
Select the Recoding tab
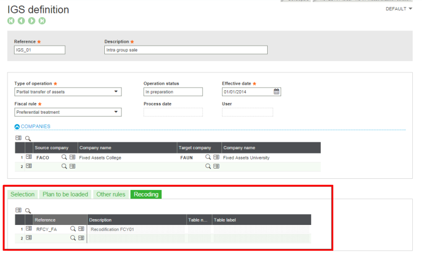146,194
